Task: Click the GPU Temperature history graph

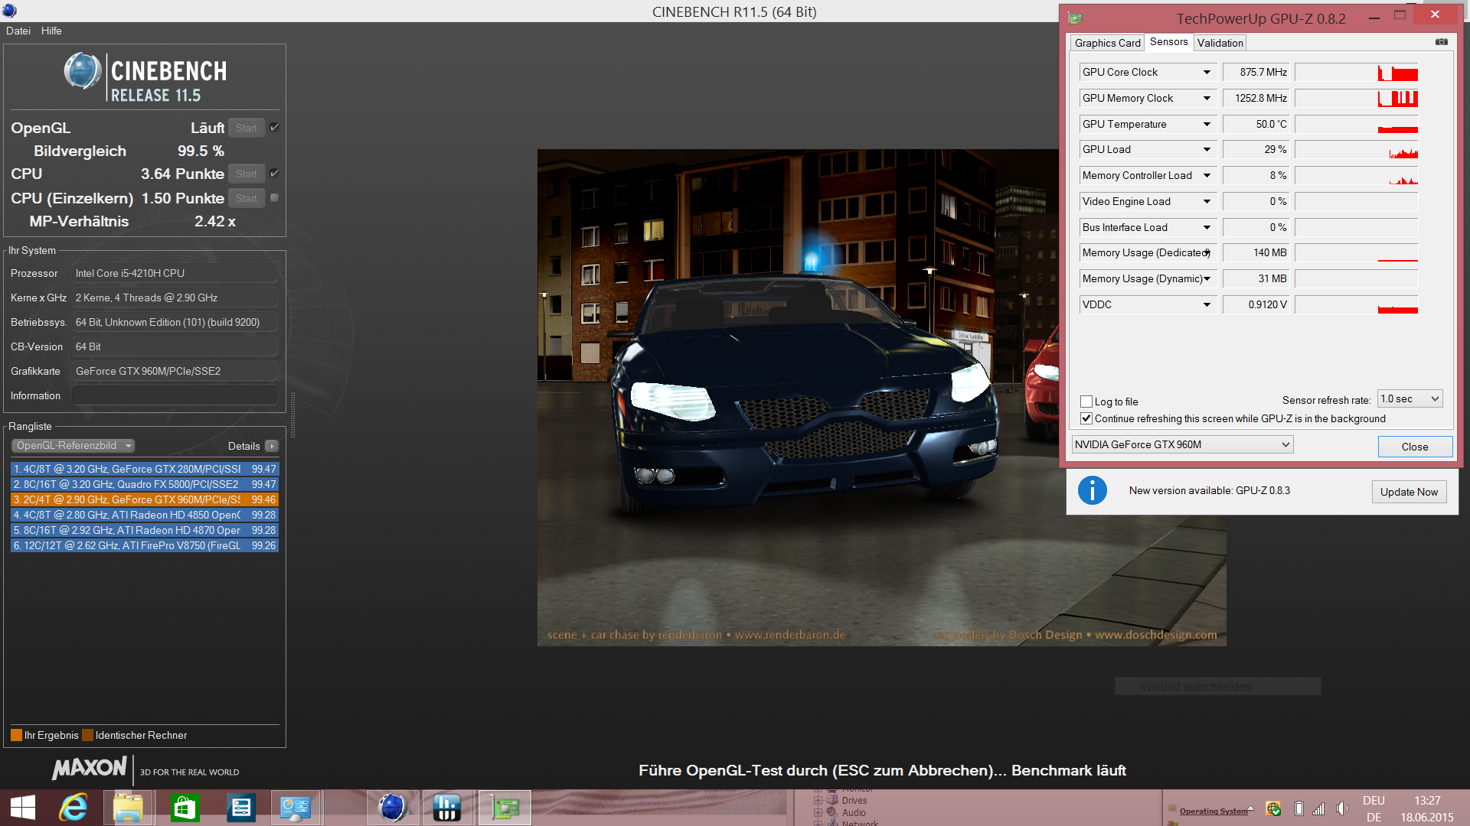Action: tap(1356, 124)
